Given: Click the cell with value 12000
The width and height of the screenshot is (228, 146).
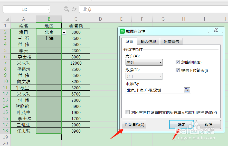Looking at the screenshot, I should [76, 63].
